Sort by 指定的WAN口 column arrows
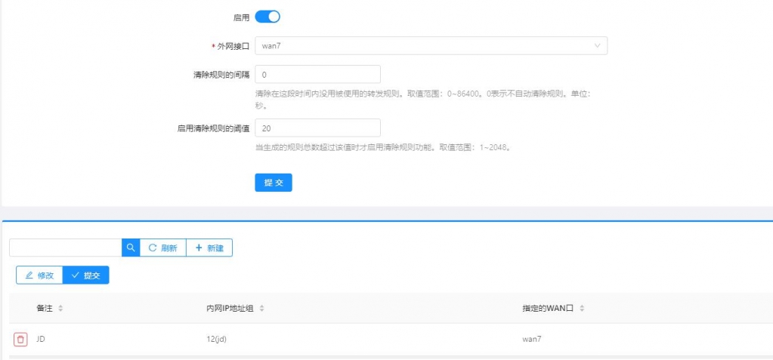 (583, 309)
